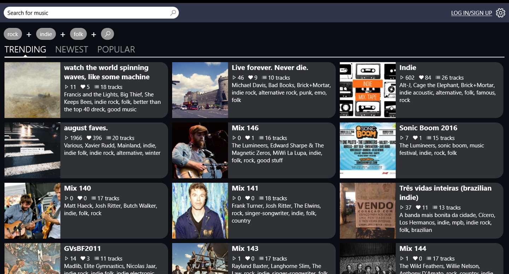Open the painting thumbnail of watch the world spinning
The height and width of the screenshot is (274, 509).
tap(33, 90)
